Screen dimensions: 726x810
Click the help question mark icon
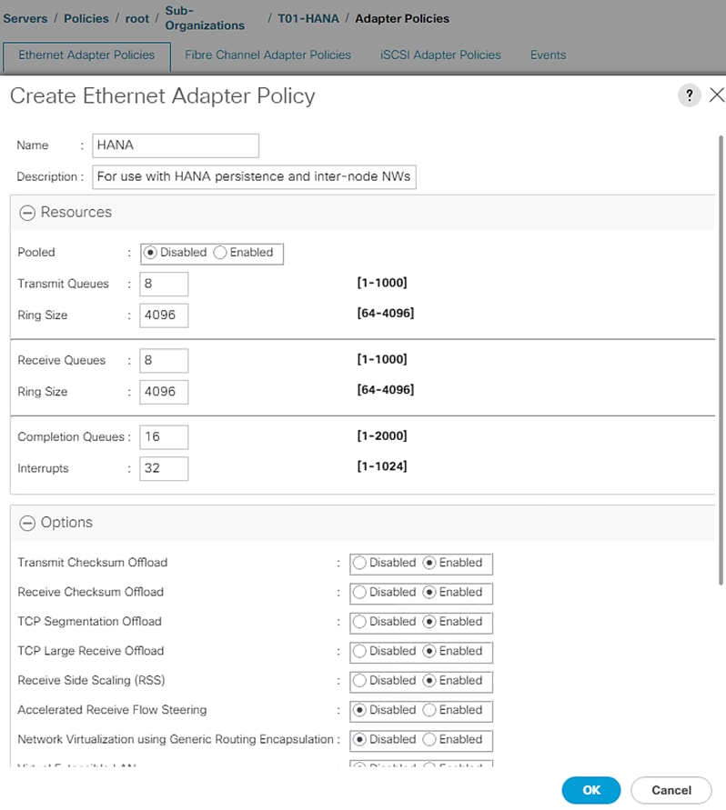click(690, 95)
